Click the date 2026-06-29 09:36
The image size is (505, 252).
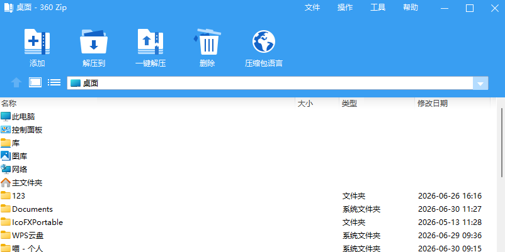[x=450, y=235]
